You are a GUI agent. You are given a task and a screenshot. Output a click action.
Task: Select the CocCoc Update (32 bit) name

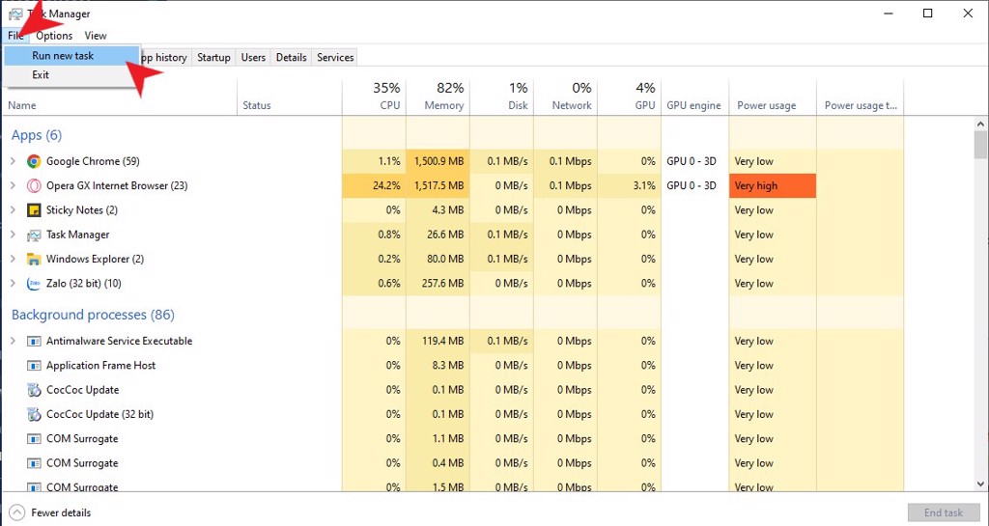point(99,414)
